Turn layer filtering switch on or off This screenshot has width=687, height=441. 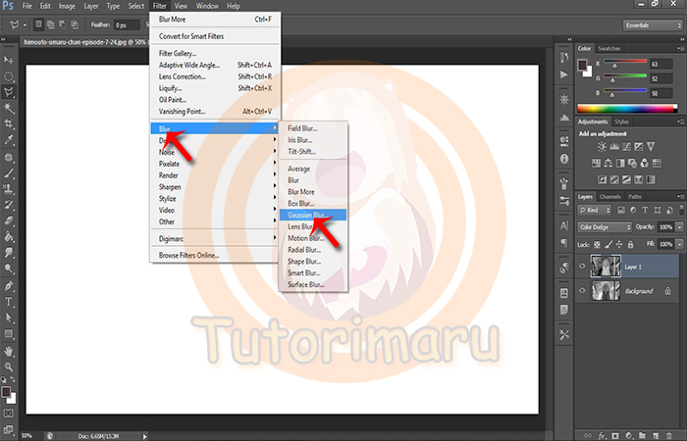[x=682, y=210]
